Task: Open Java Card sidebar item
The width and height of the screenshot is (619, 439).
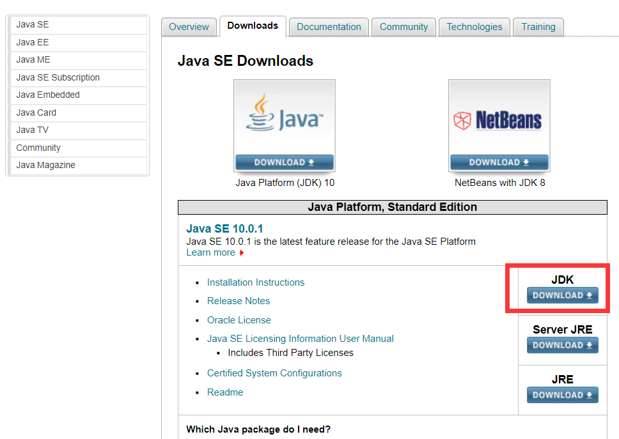Action: [x=77, y=112]
